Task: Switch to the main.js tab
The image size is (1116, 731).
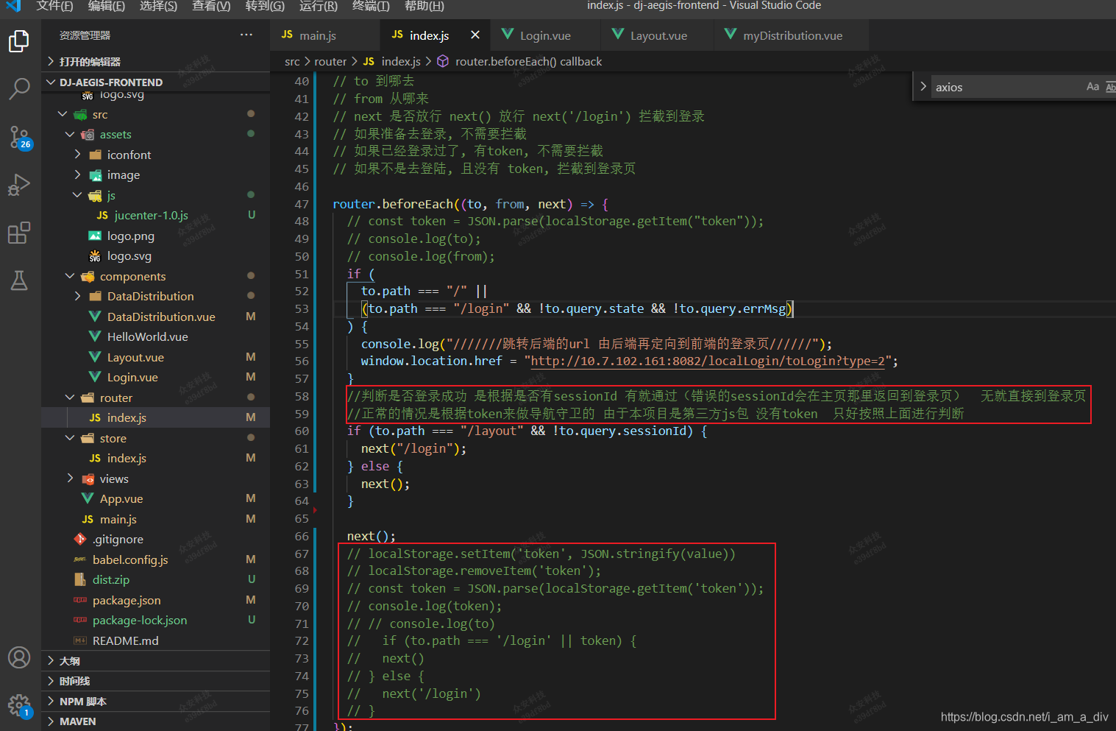Action: coord(325,35)
